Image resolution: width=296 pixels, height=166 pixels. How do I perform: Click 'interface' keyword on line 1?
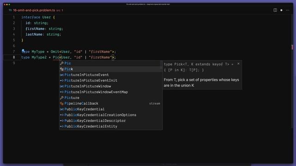pyautogui.click(x=31, y=17)
